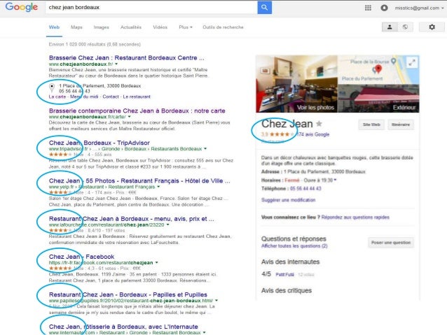Click the Itinéraire button
The width and height of the screenshot is (447, 335).
click(x=401, y=124)
